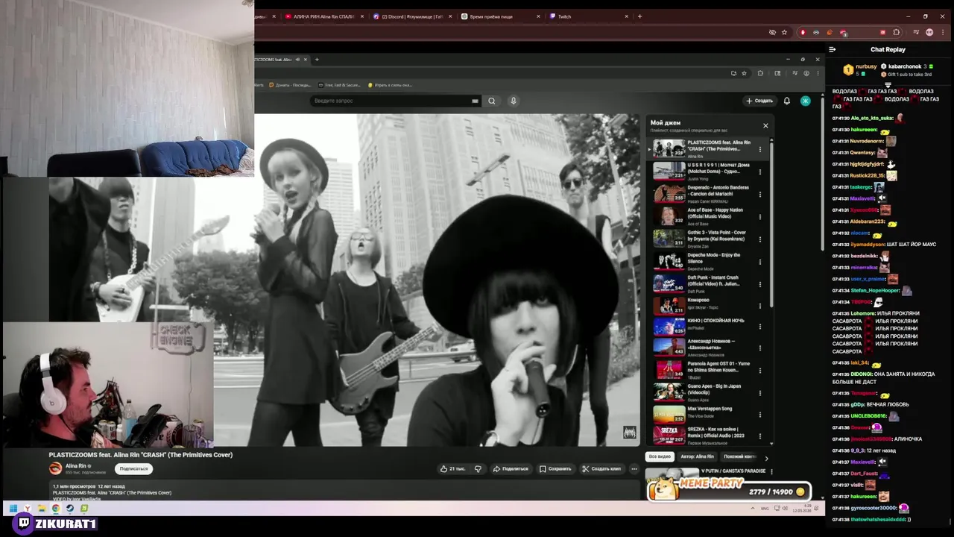Click ENG language indicator in system tray
This screenshot has width=954, height=537.
coord(765,508)
